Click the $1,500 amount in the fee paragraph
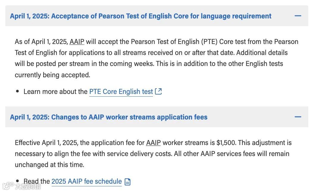The height and width of the screenshot is (192, 313). [x=226, y=143]
